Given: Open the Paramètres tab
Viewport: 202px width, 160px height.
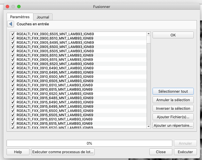Looking at the screenshot, I should point(20,17).
